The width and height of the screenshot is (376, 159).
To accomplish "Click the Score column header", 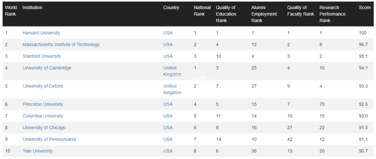I will coord(365,8).
